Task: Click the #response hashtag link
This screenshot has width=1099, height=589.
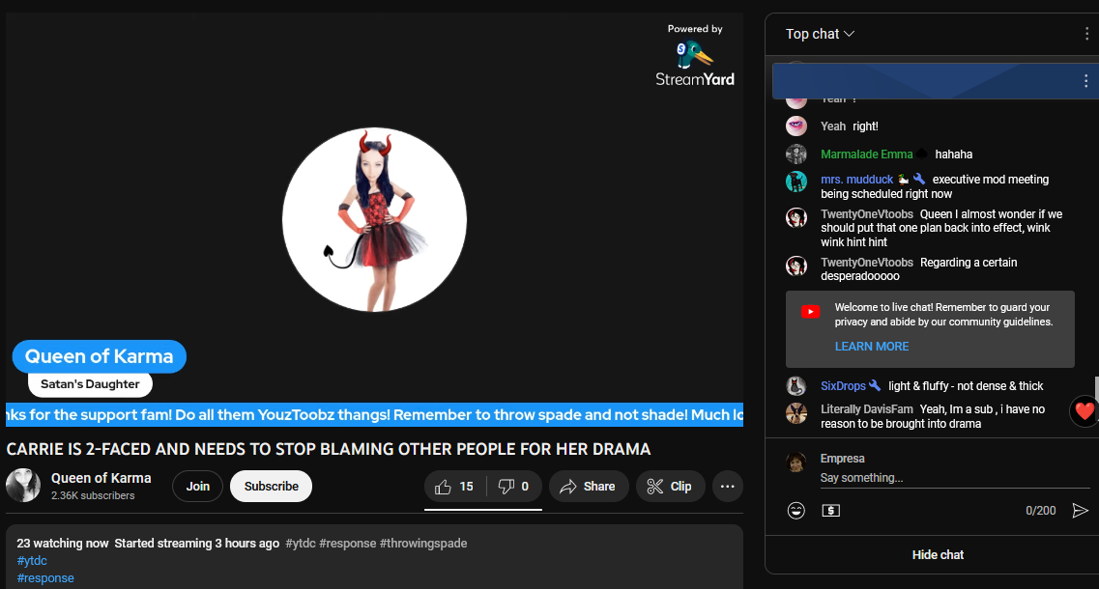Action: click(45, 577)
